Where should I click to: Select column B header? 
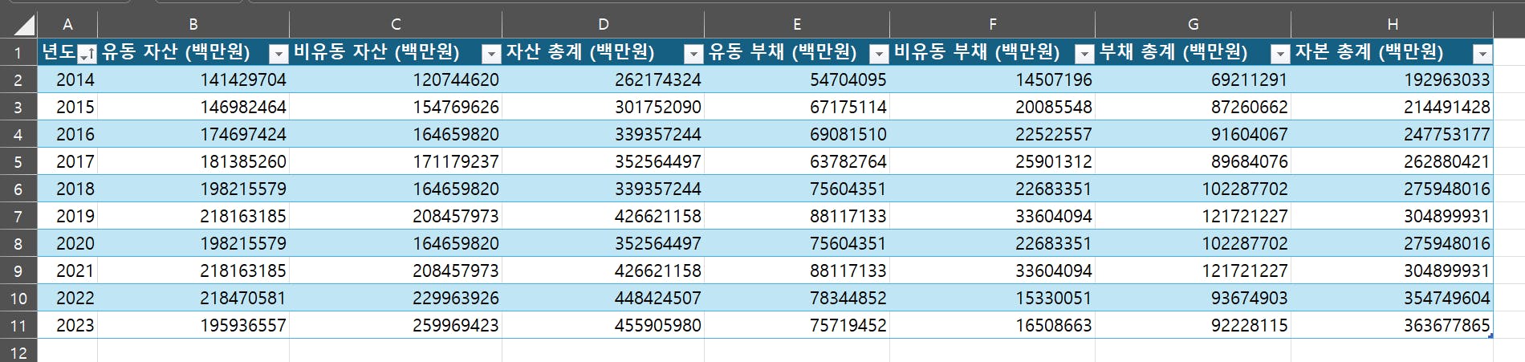coord(193,25)
